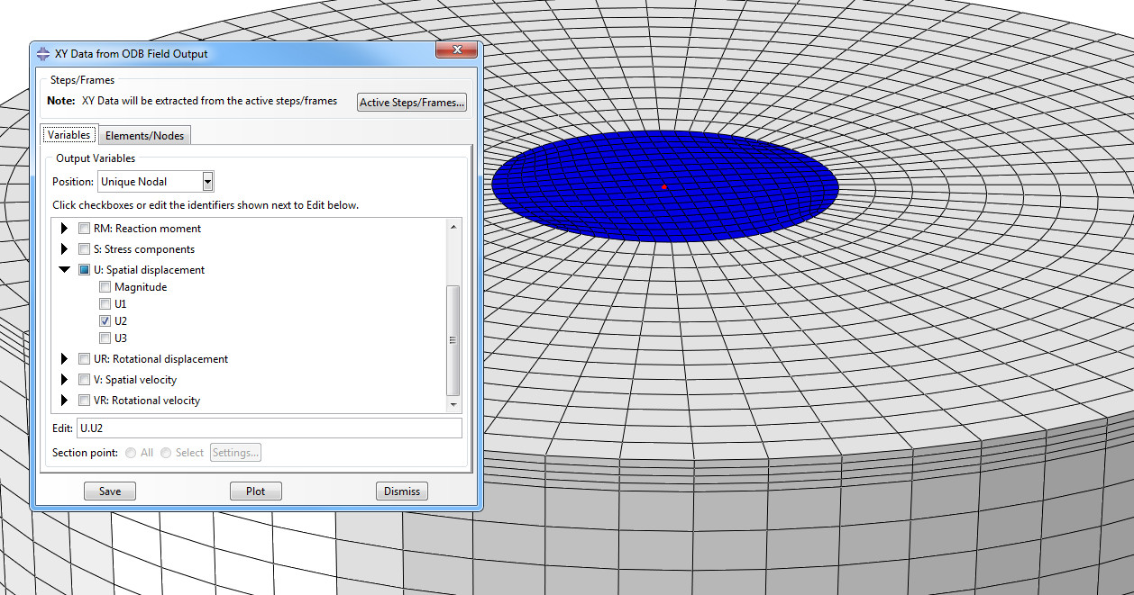Open the Position dropdown (Unique Nodal)

tap(208, 182)
